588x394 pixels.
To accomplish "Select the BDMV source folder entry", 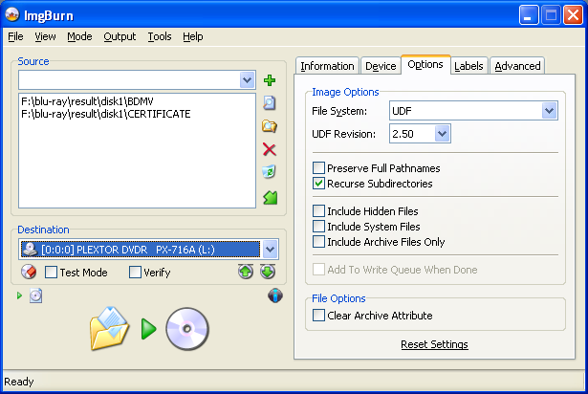I will tap(87, 101).
